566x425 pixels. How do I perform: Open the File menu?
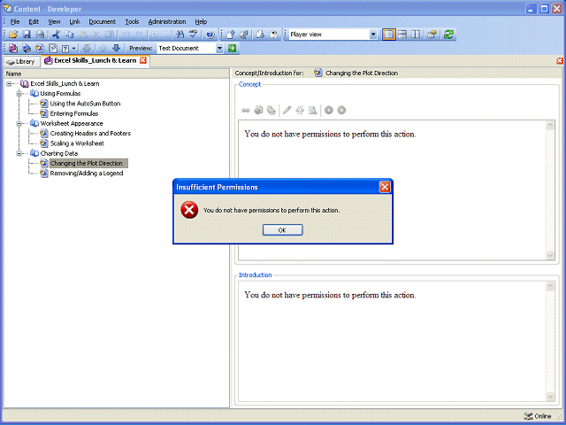point(15,21)
